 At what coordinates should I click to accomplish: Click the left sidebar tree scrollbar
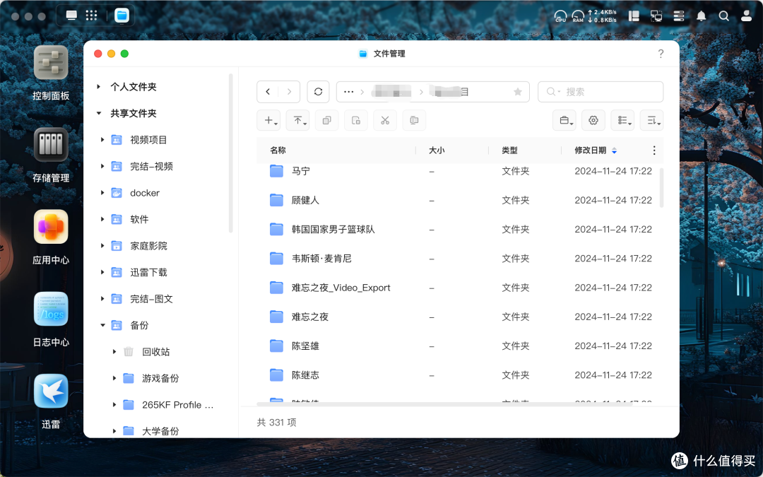pos(230,153)
